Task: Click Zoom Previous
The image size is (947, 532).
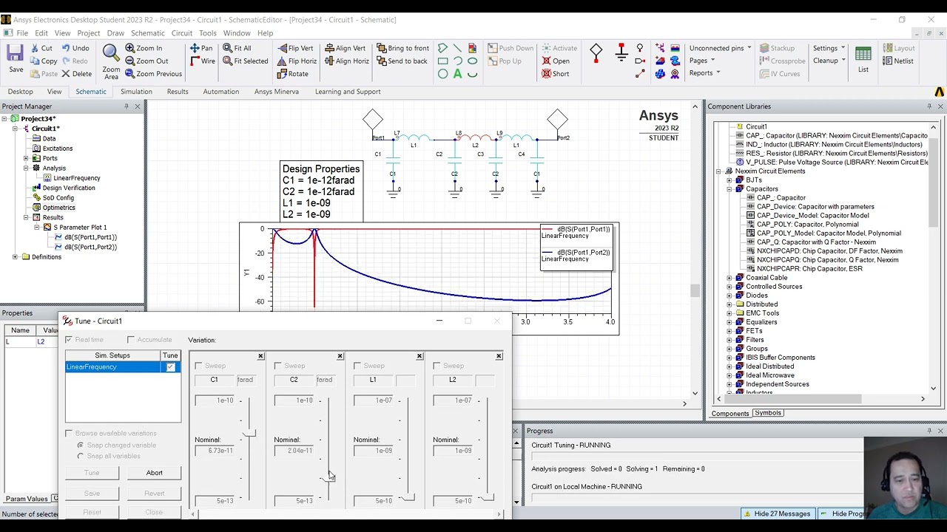Action: click(x=153, y=74)
